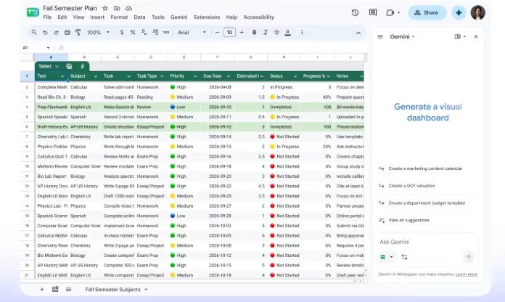The height and width of the screenshot is (302, 505).
Task: Open the text color picker
Action: [287, 33]
